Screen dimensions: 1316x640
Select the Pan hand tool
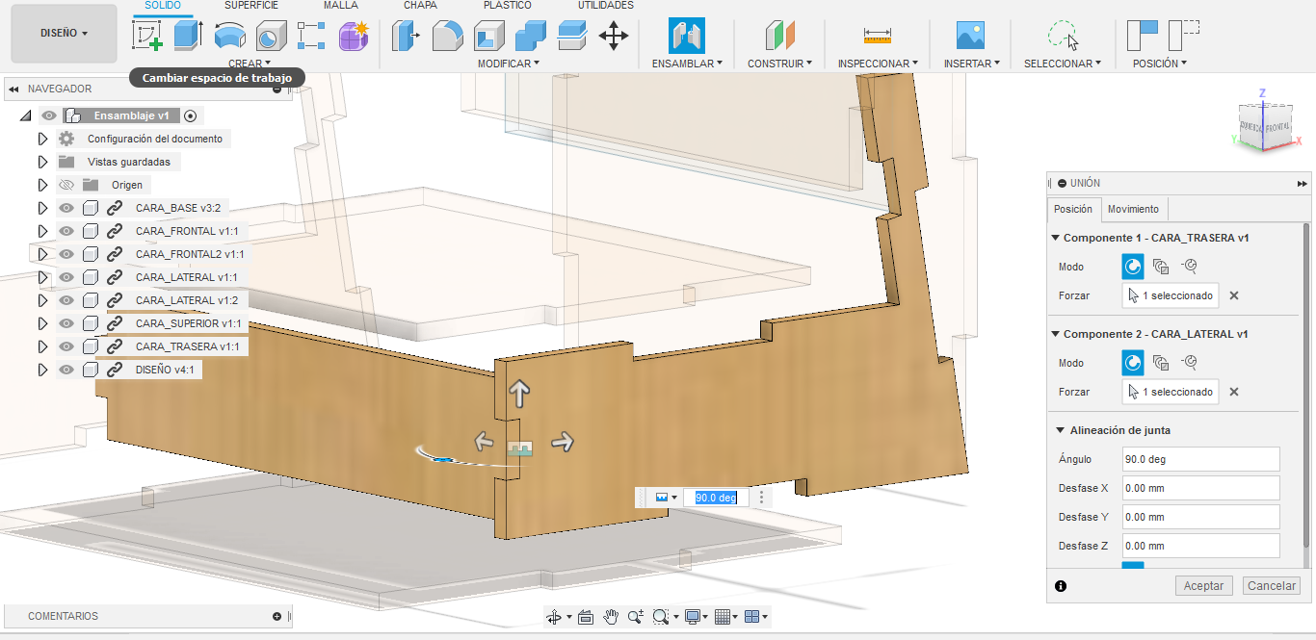click(x=611, y=617)
